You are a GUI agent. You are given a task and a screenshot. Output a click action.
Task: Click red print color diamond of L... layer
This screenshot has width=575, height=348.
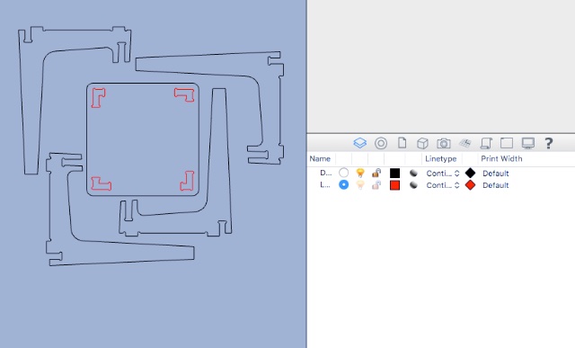click(470, 185)
